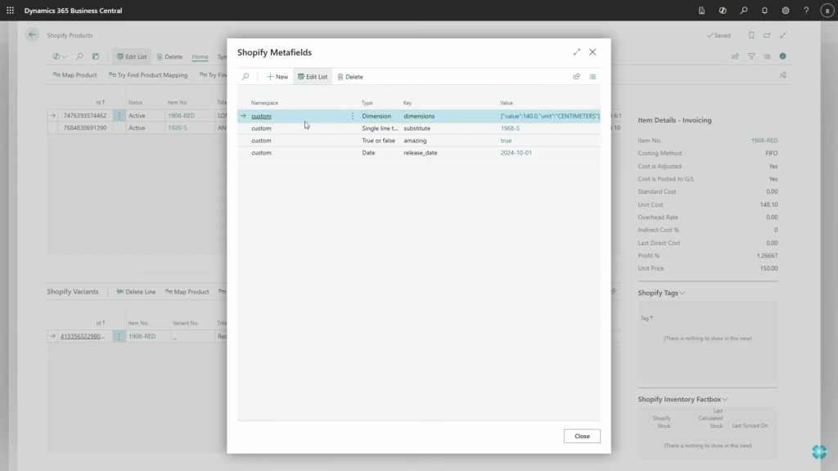Sort Shopify Products by Id column
Screen dimensions: 838x471
click(101, 102)
